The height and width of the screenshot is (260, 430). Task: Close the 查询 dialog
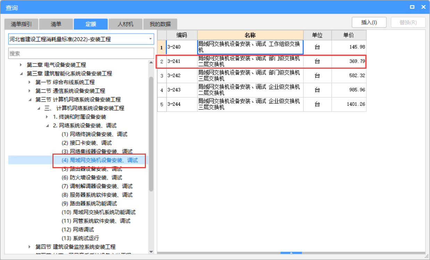(x=423, y=7)
